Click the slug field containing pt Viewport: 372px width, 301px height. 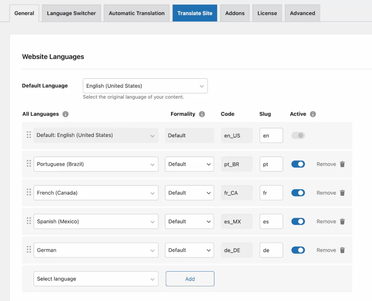click(271, 164)
